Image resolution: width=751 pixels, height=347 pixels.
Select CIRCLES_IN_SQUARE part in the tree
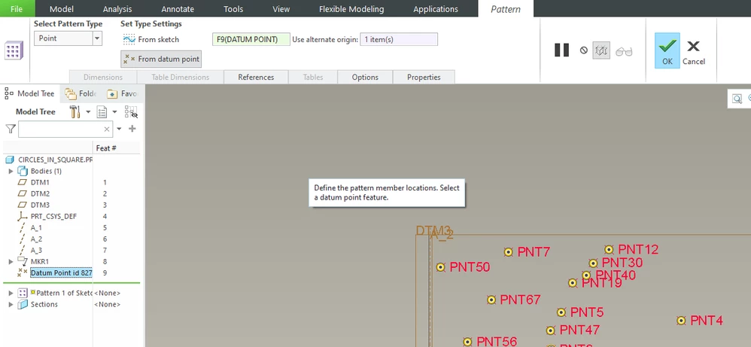(x=48, y=160)
